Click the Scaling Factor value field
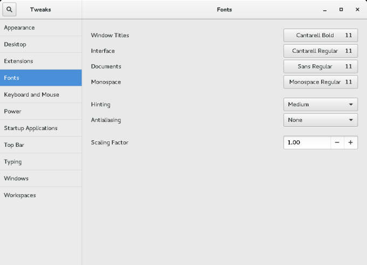 tap(307, 142)
